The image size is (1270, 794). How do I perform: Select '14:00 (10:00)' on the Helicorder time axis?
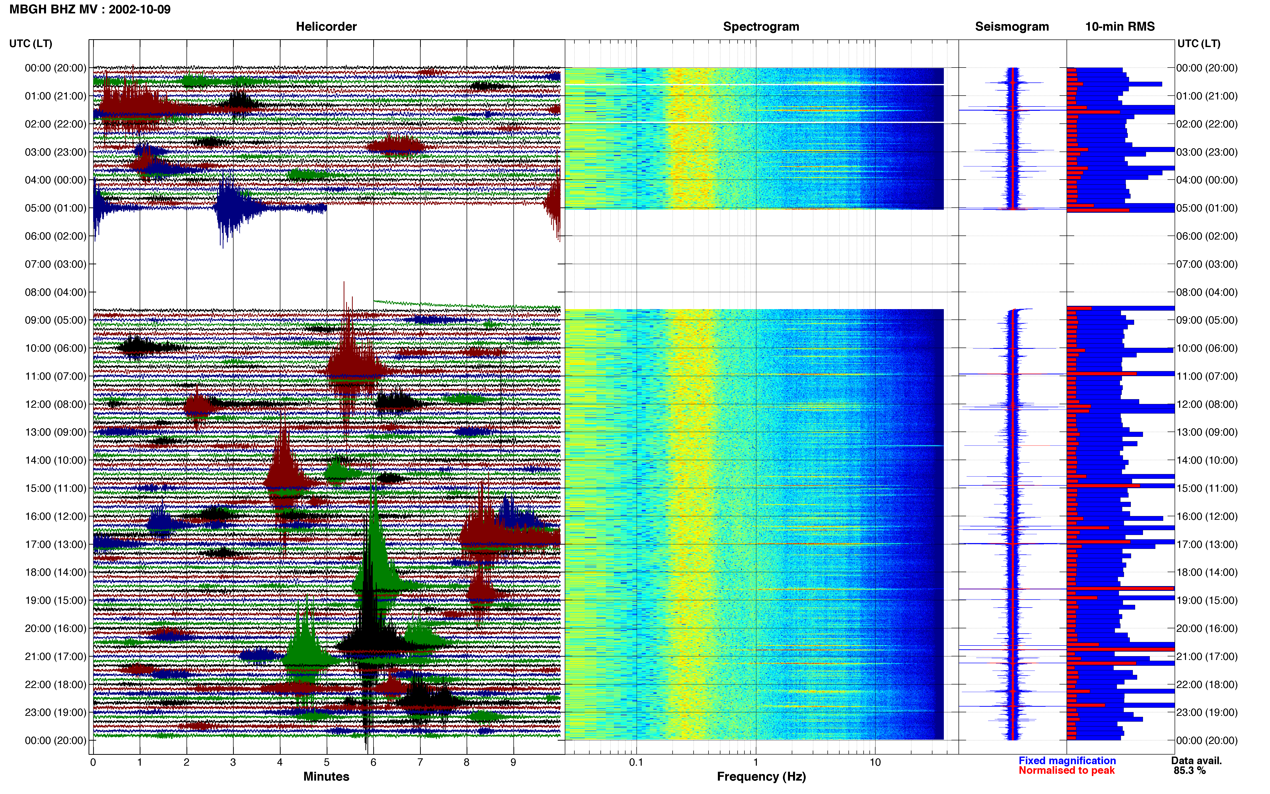point(56,461)
